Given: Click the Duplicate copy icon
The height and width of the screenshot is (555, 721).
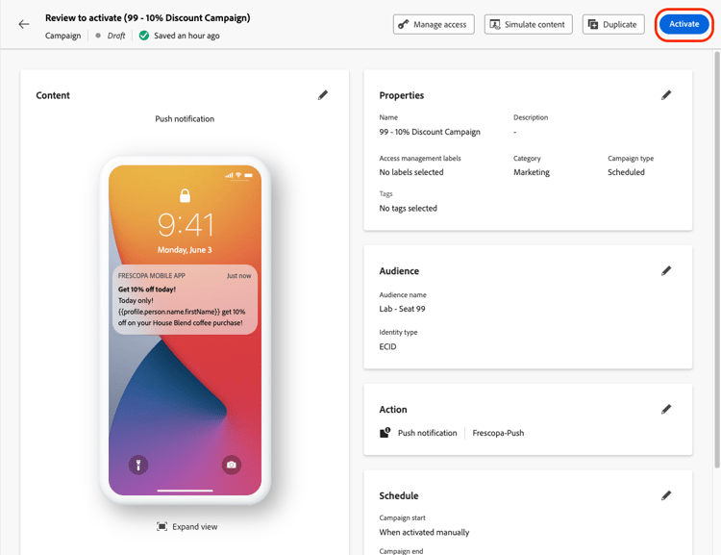Looking at the screenshot, I should click(593, 24).
